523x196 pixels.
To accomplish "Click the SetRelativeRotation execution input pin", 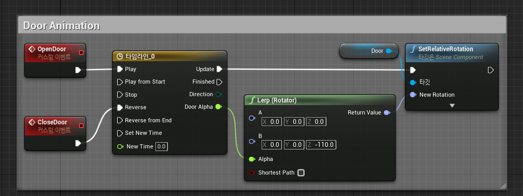I will (x=413, y=70).
